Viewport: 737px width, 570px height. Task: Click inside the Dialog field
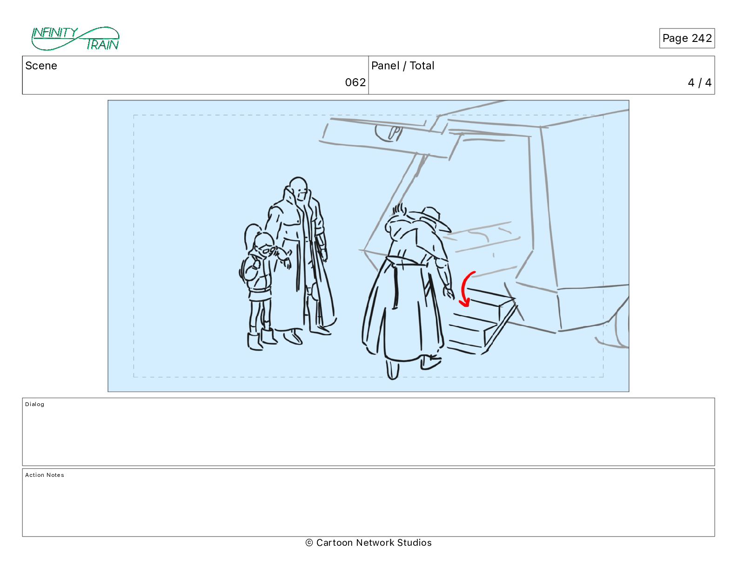368,432
